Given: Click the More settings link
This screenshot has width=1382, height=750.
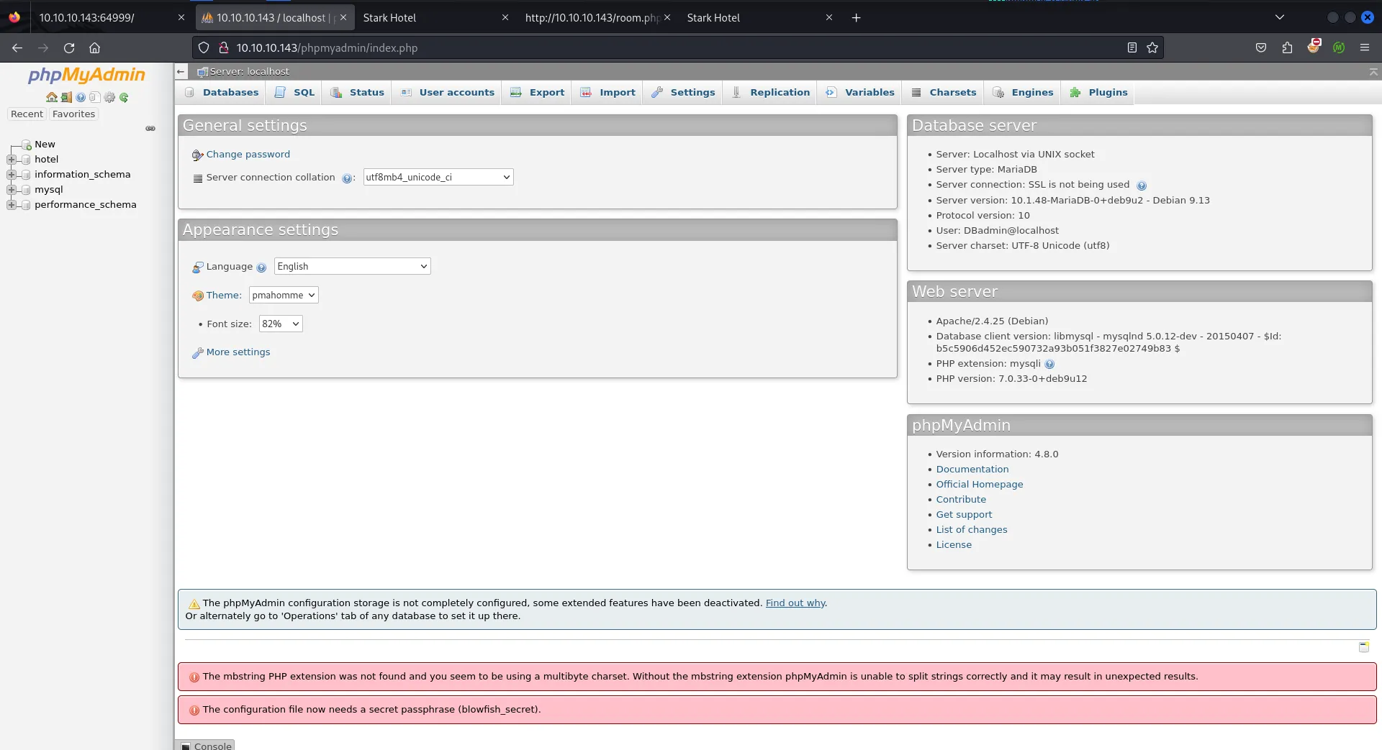Looking at the screenshot, I should click(238, 352).
